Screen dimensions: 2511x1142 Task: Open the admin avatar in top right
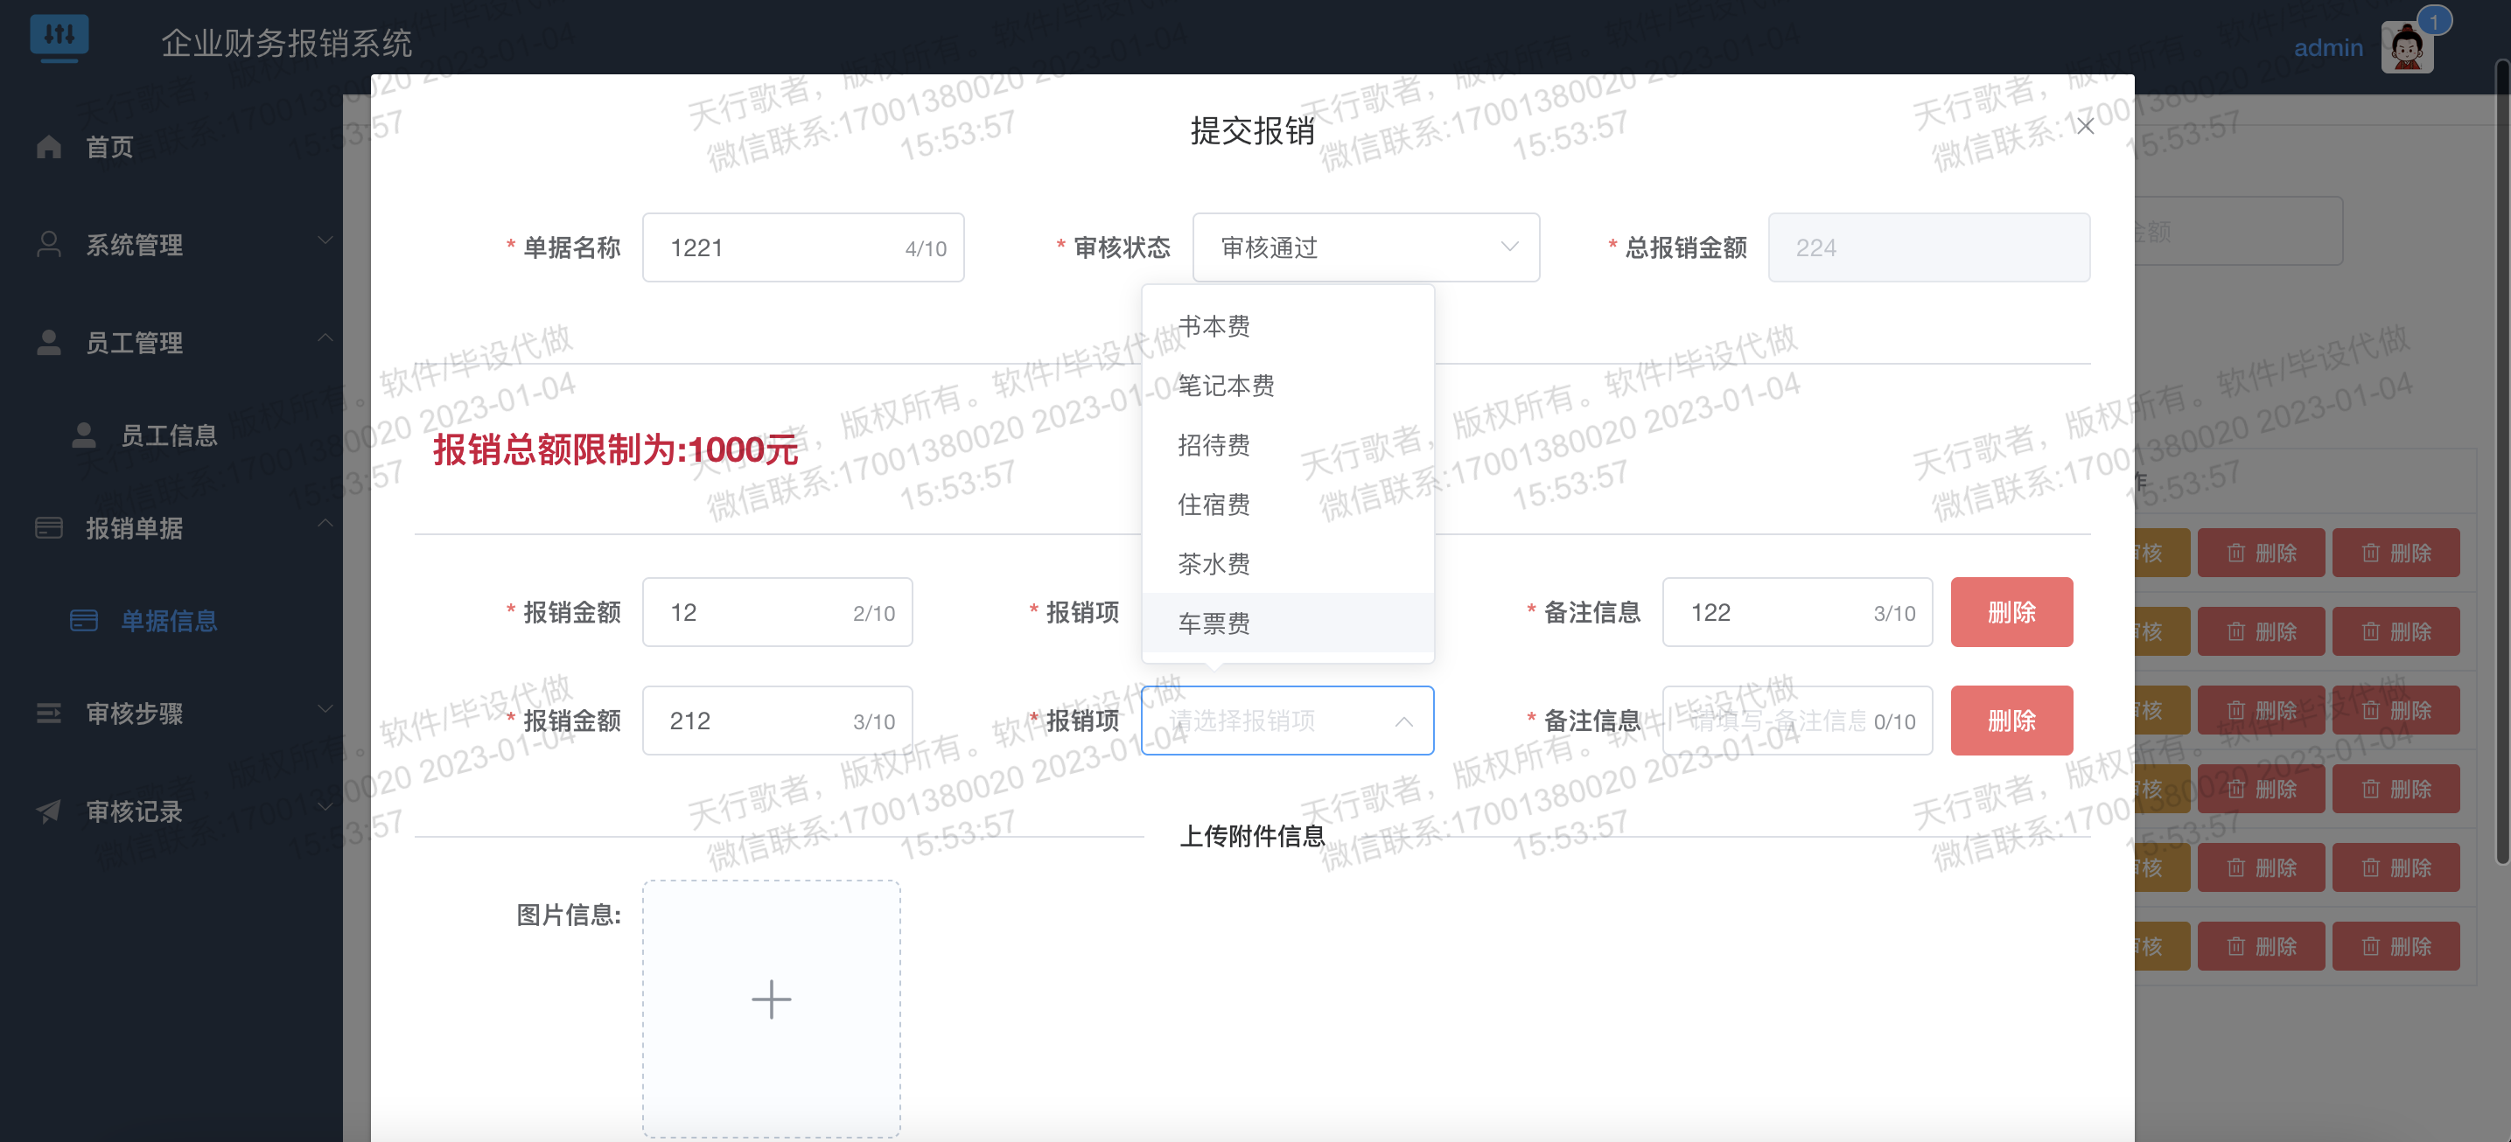[2407, 45]
